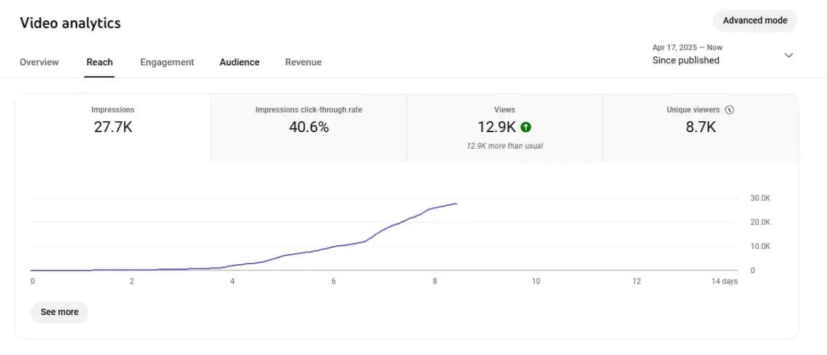Select the Unique viewers metric card
Image resolution: width=827 pixels, height=355 pixels.
point(700,128)
